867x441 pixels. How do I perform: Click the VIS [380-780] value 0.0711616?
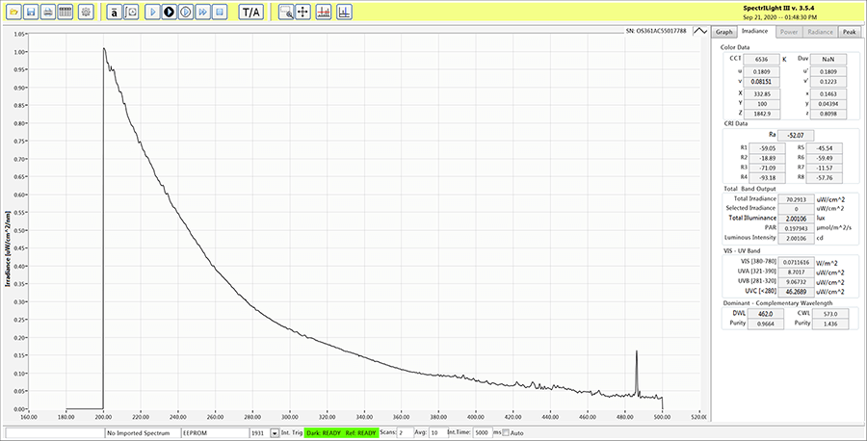[x=796, y=262]
